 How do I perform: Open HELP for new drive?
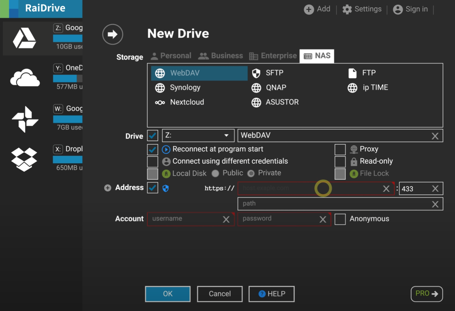pyautogui.click(x=272, y=294)
